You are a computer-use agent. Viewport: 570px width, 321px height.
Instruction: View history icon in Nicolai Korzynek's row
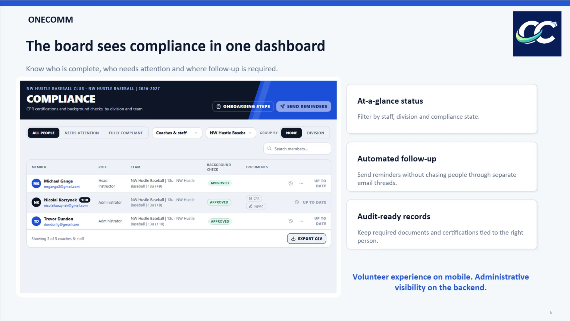297,202
